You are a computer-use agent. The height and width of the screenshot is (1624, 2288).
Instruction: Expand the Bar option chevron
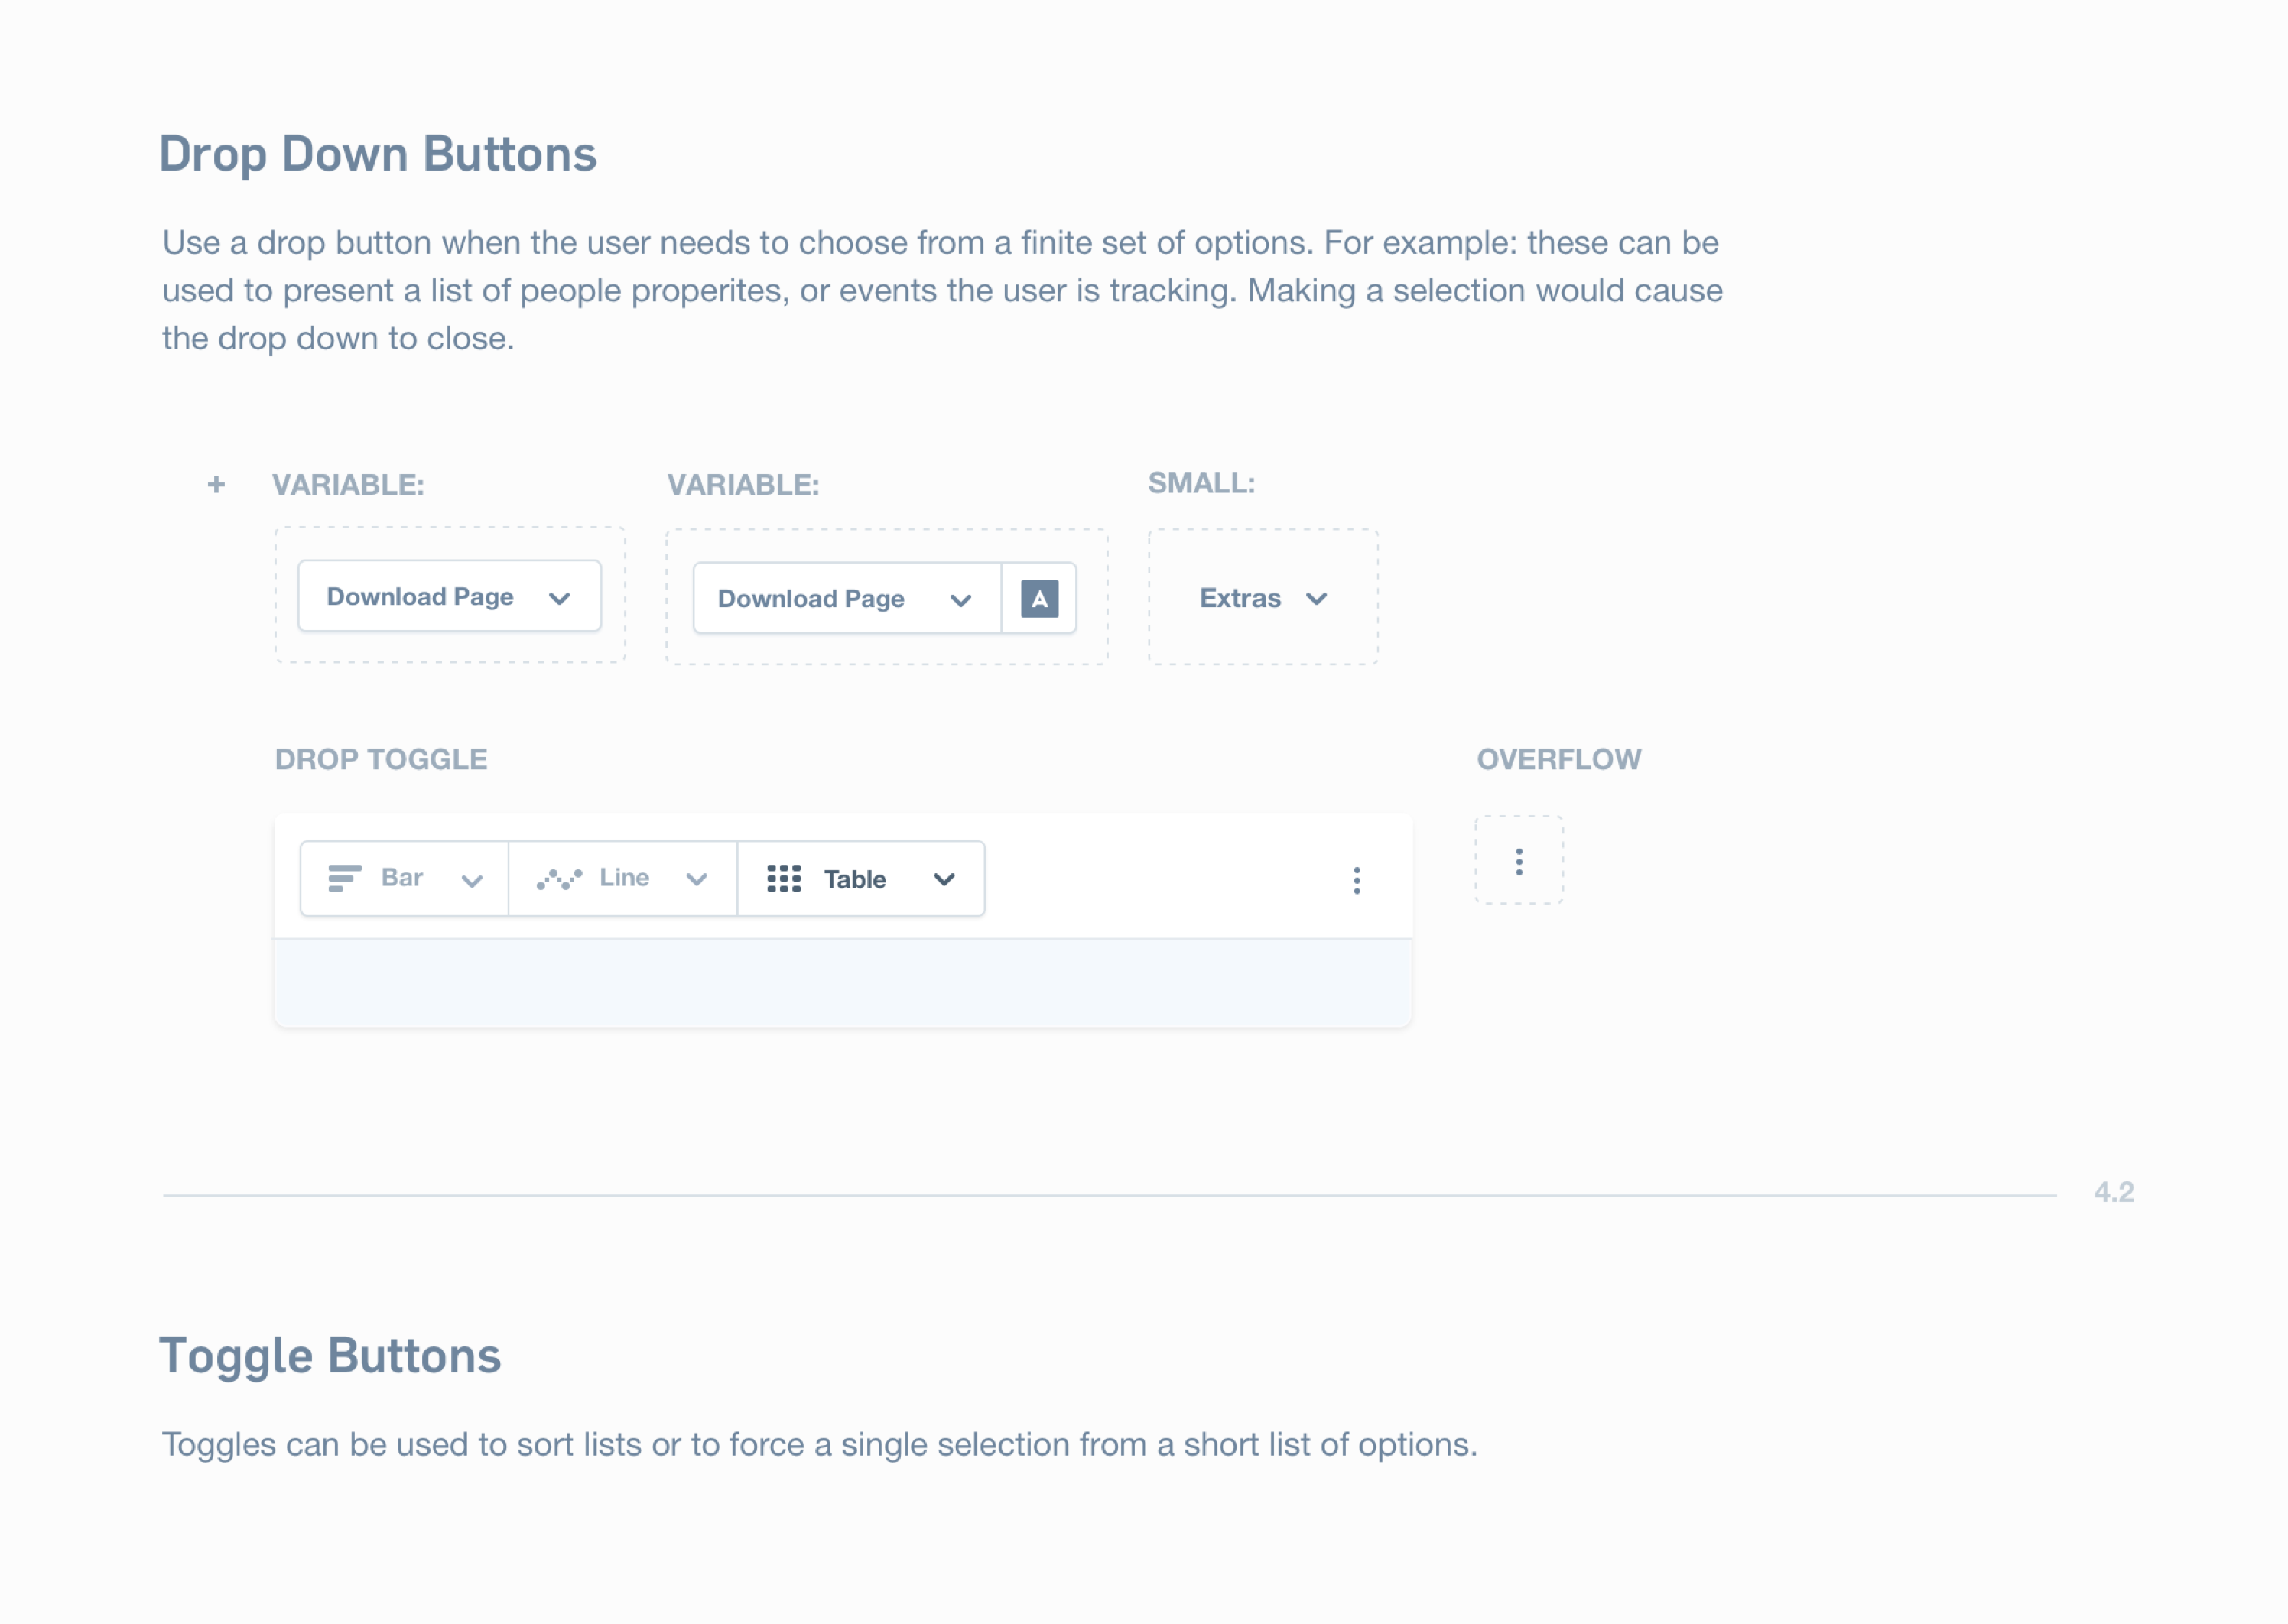pos(472,881)
